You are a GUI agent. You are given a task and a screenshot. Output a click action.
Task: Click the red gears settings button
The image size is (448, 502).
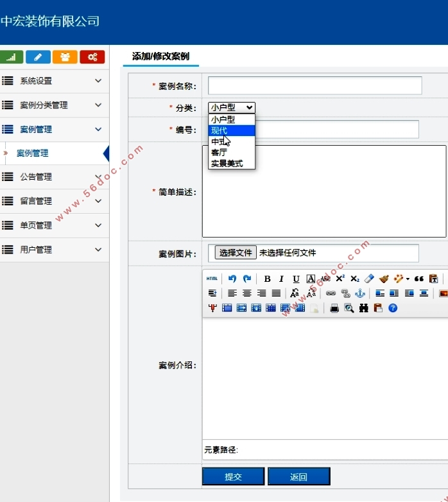tap(92, 57)
